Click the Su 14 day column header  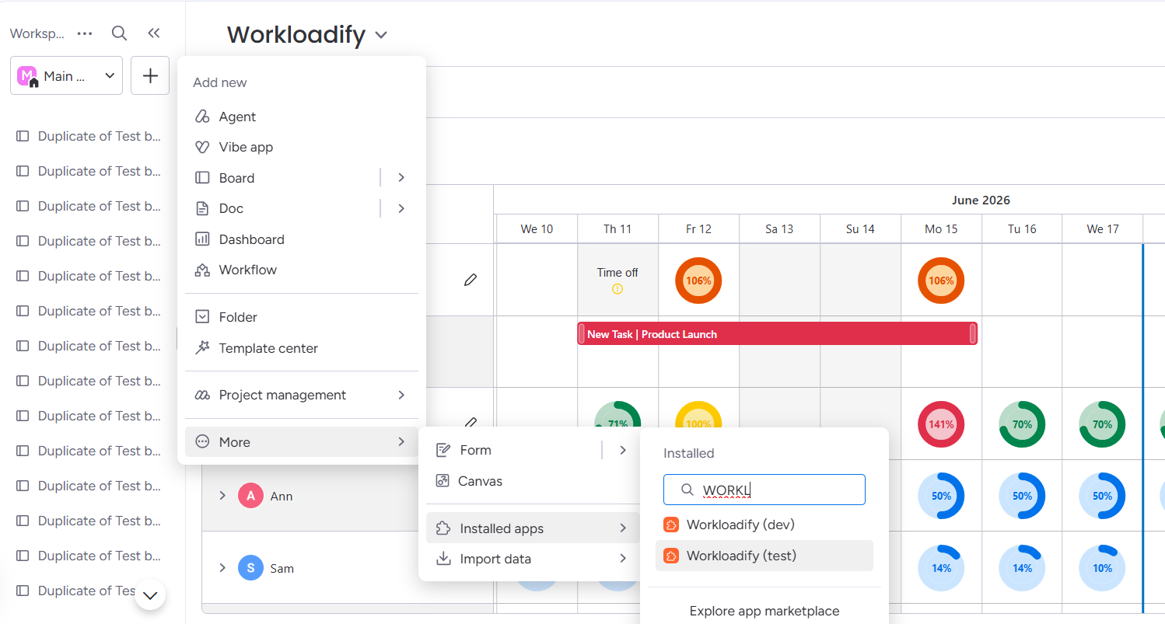pos(860,228)
